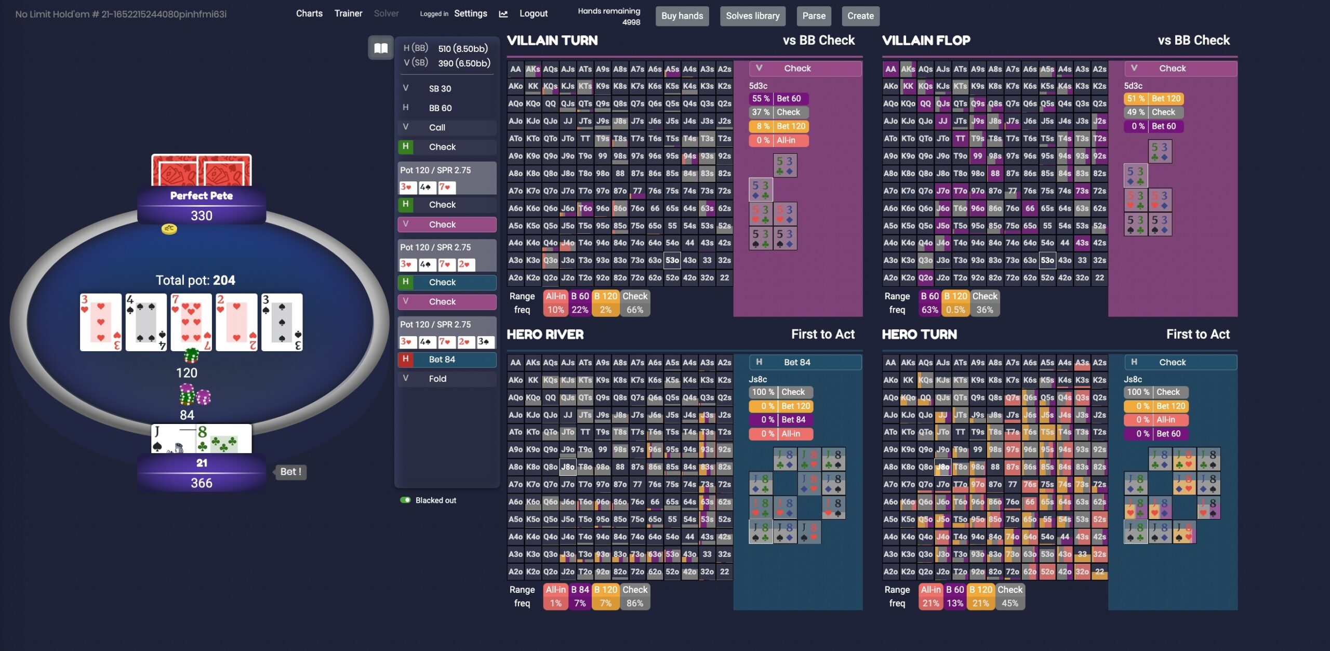Select the V Fold row in action history
The height and width of the screenshot is (651, 1330).
point(447,378)
